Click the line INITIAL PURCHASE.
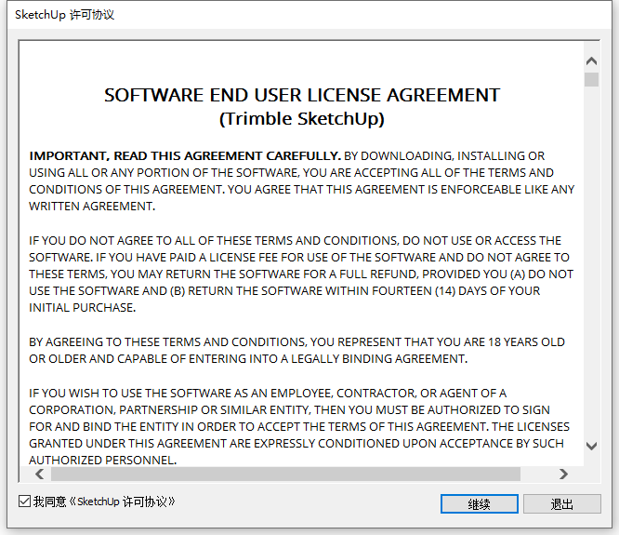The width and height of the screenshot is (619, 535). click(83, 308)
